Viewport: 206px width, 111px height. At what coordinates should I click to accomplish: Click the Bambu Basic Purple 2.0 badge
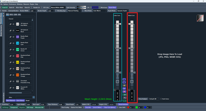(x=17, y=37)
